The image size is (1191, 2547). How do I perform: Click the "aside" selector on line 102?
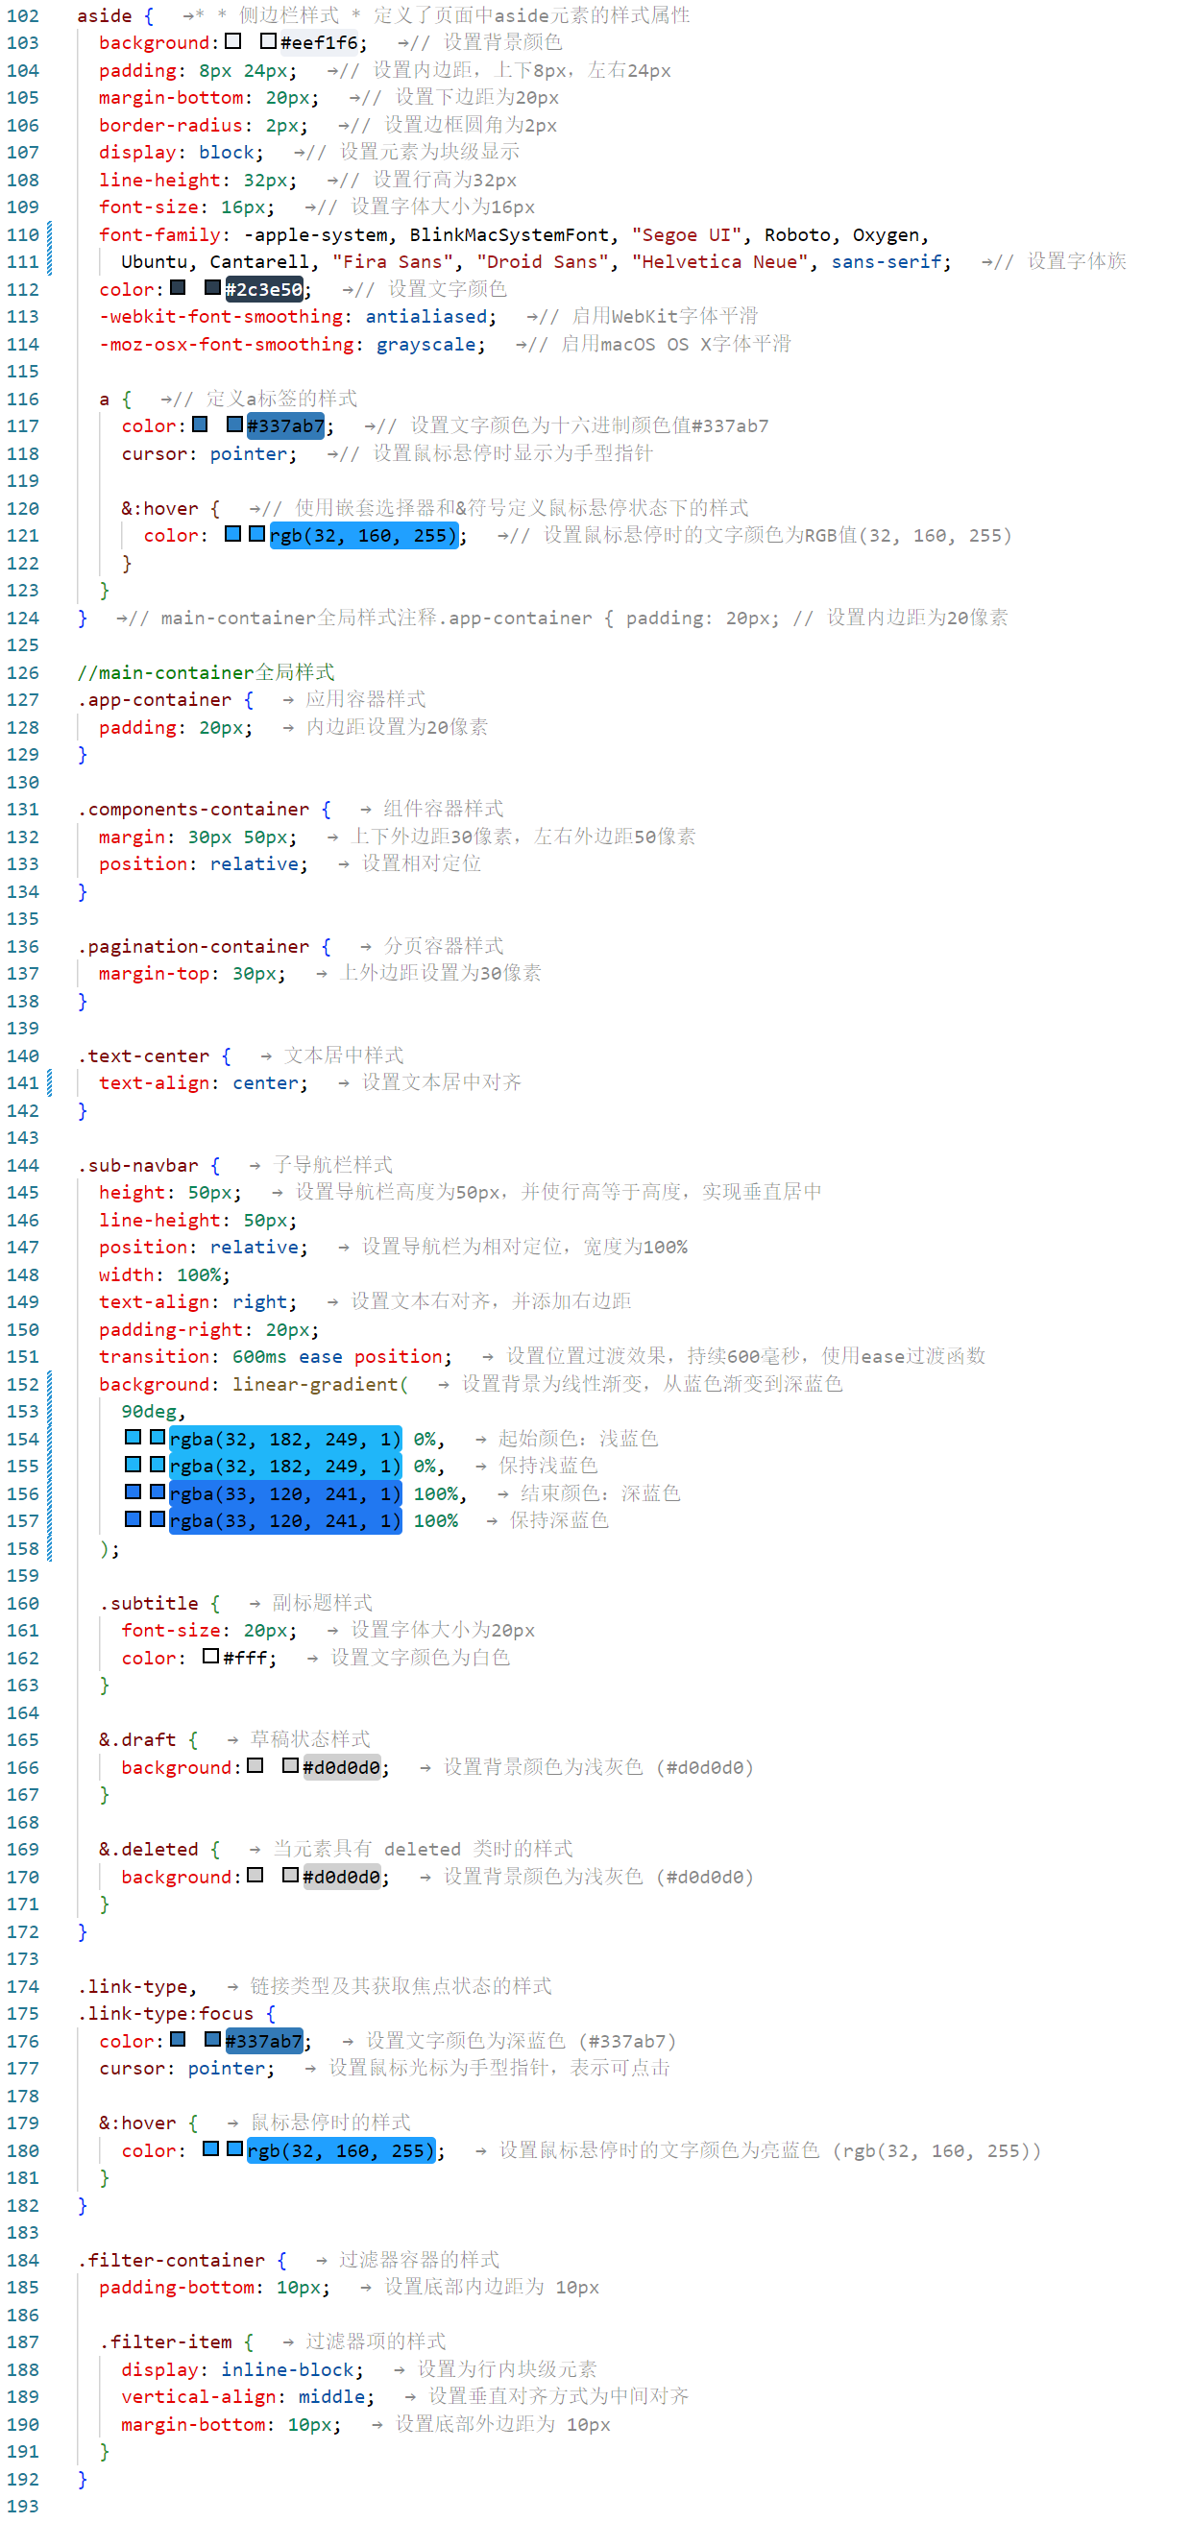point(104,15)
